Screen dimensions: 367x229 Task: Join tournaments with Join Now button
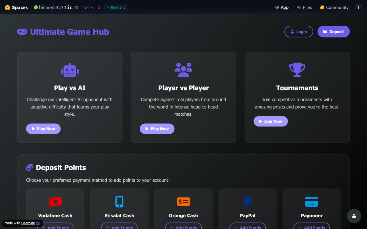270,121
